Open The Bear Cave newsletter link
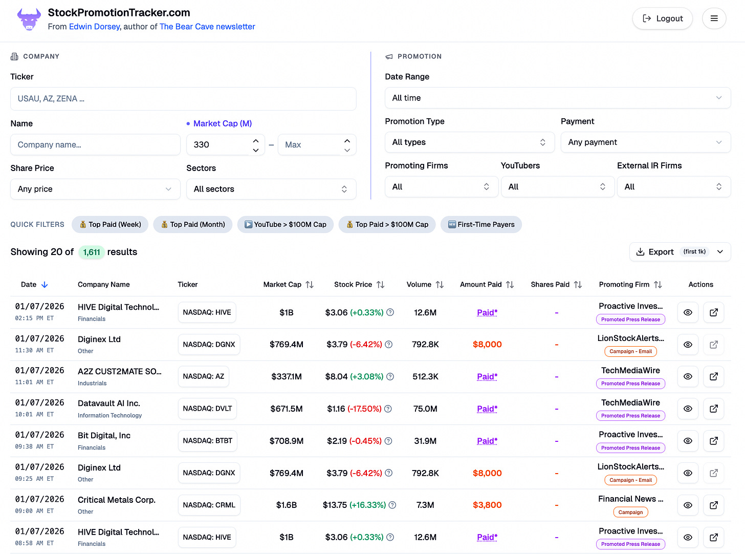 pos(207,27)
